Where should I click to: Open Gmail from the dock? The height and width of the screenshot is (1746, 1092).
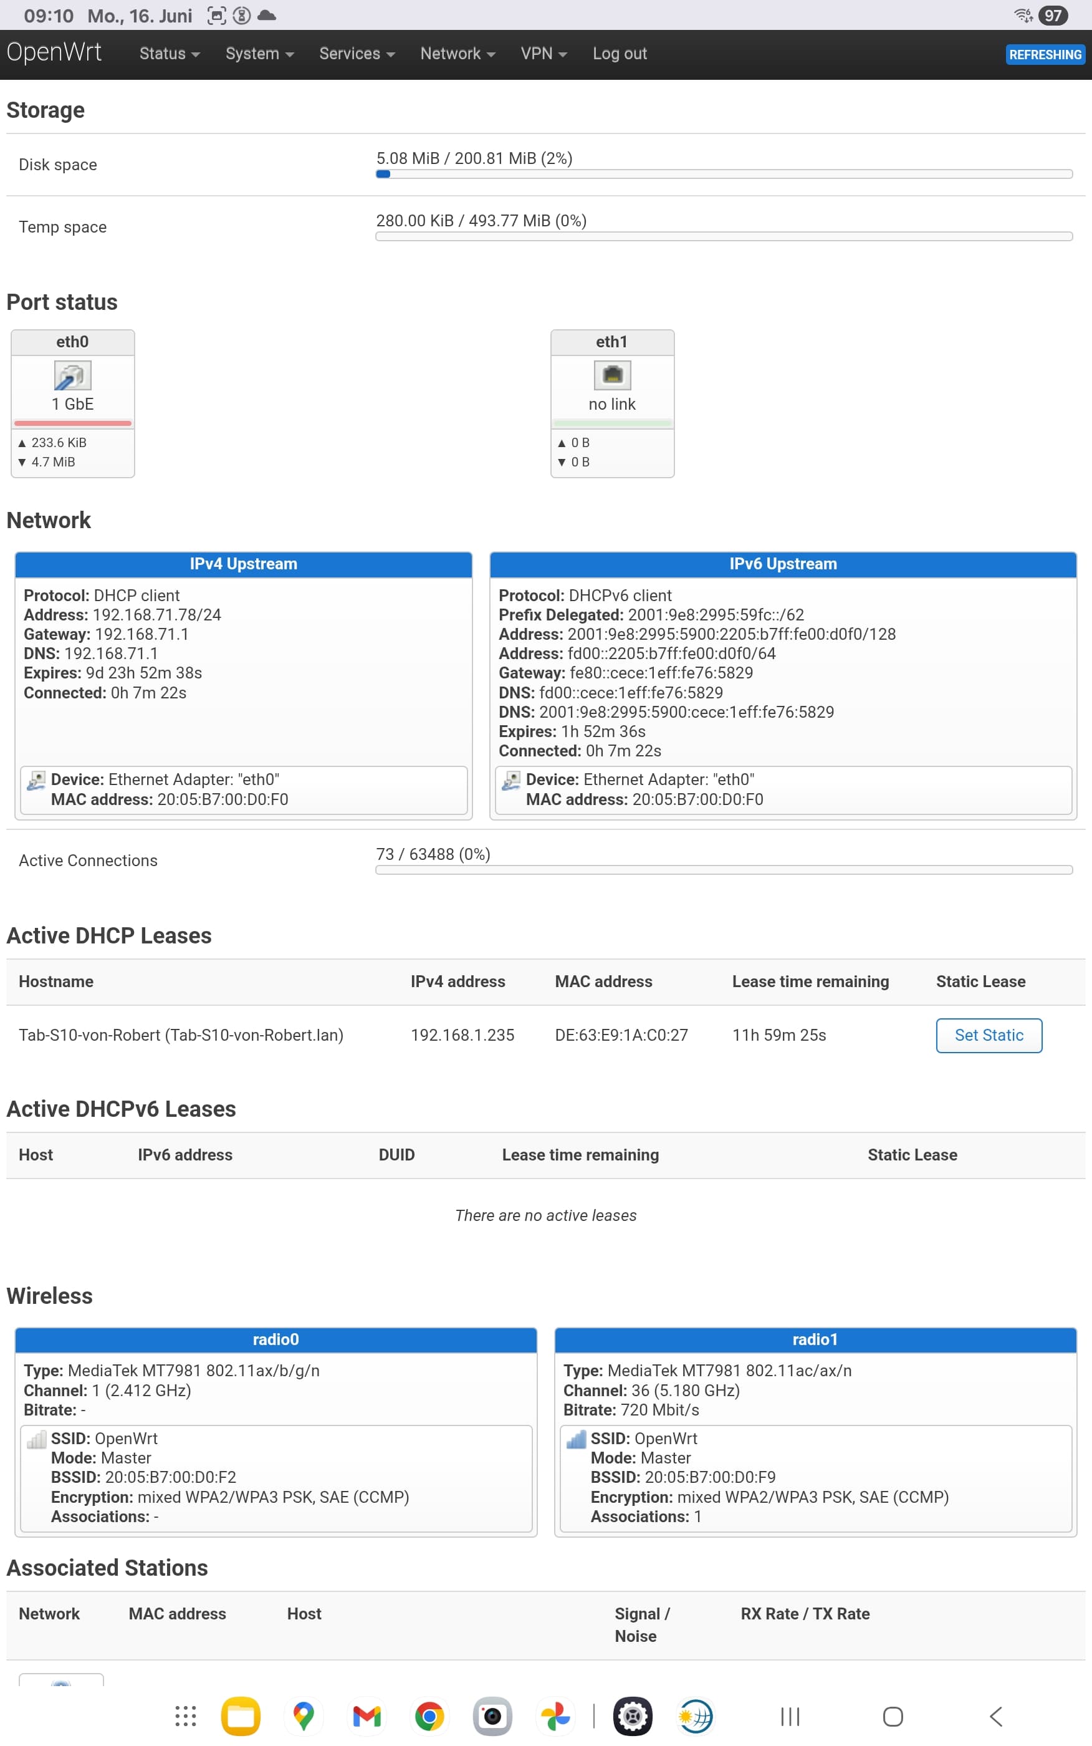pos(366,1715)
